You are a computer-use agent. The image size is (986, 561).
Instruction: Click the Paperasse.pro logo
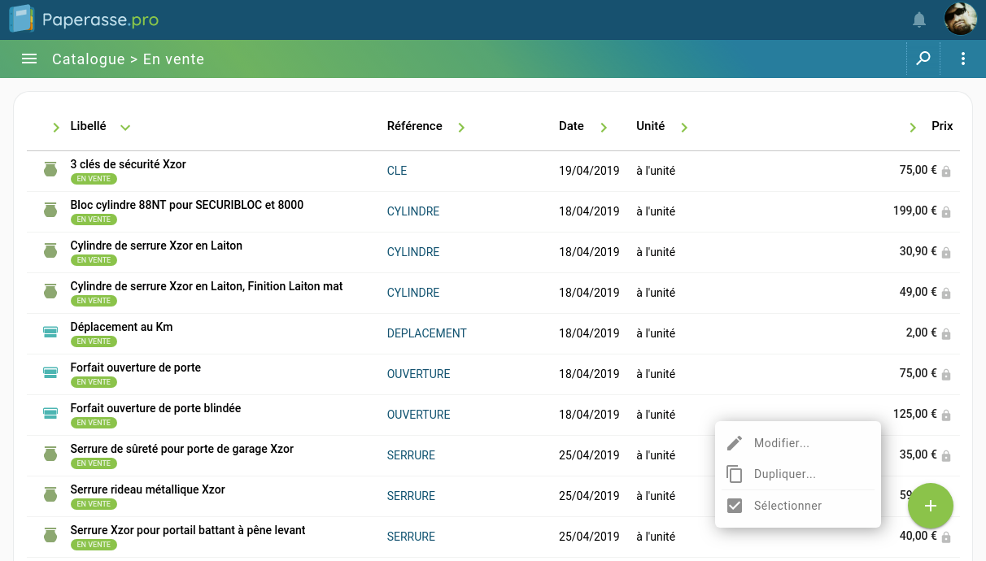pos(84,20)
